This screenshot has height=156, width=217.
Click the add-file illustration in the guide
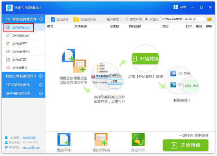coord(75,60)
